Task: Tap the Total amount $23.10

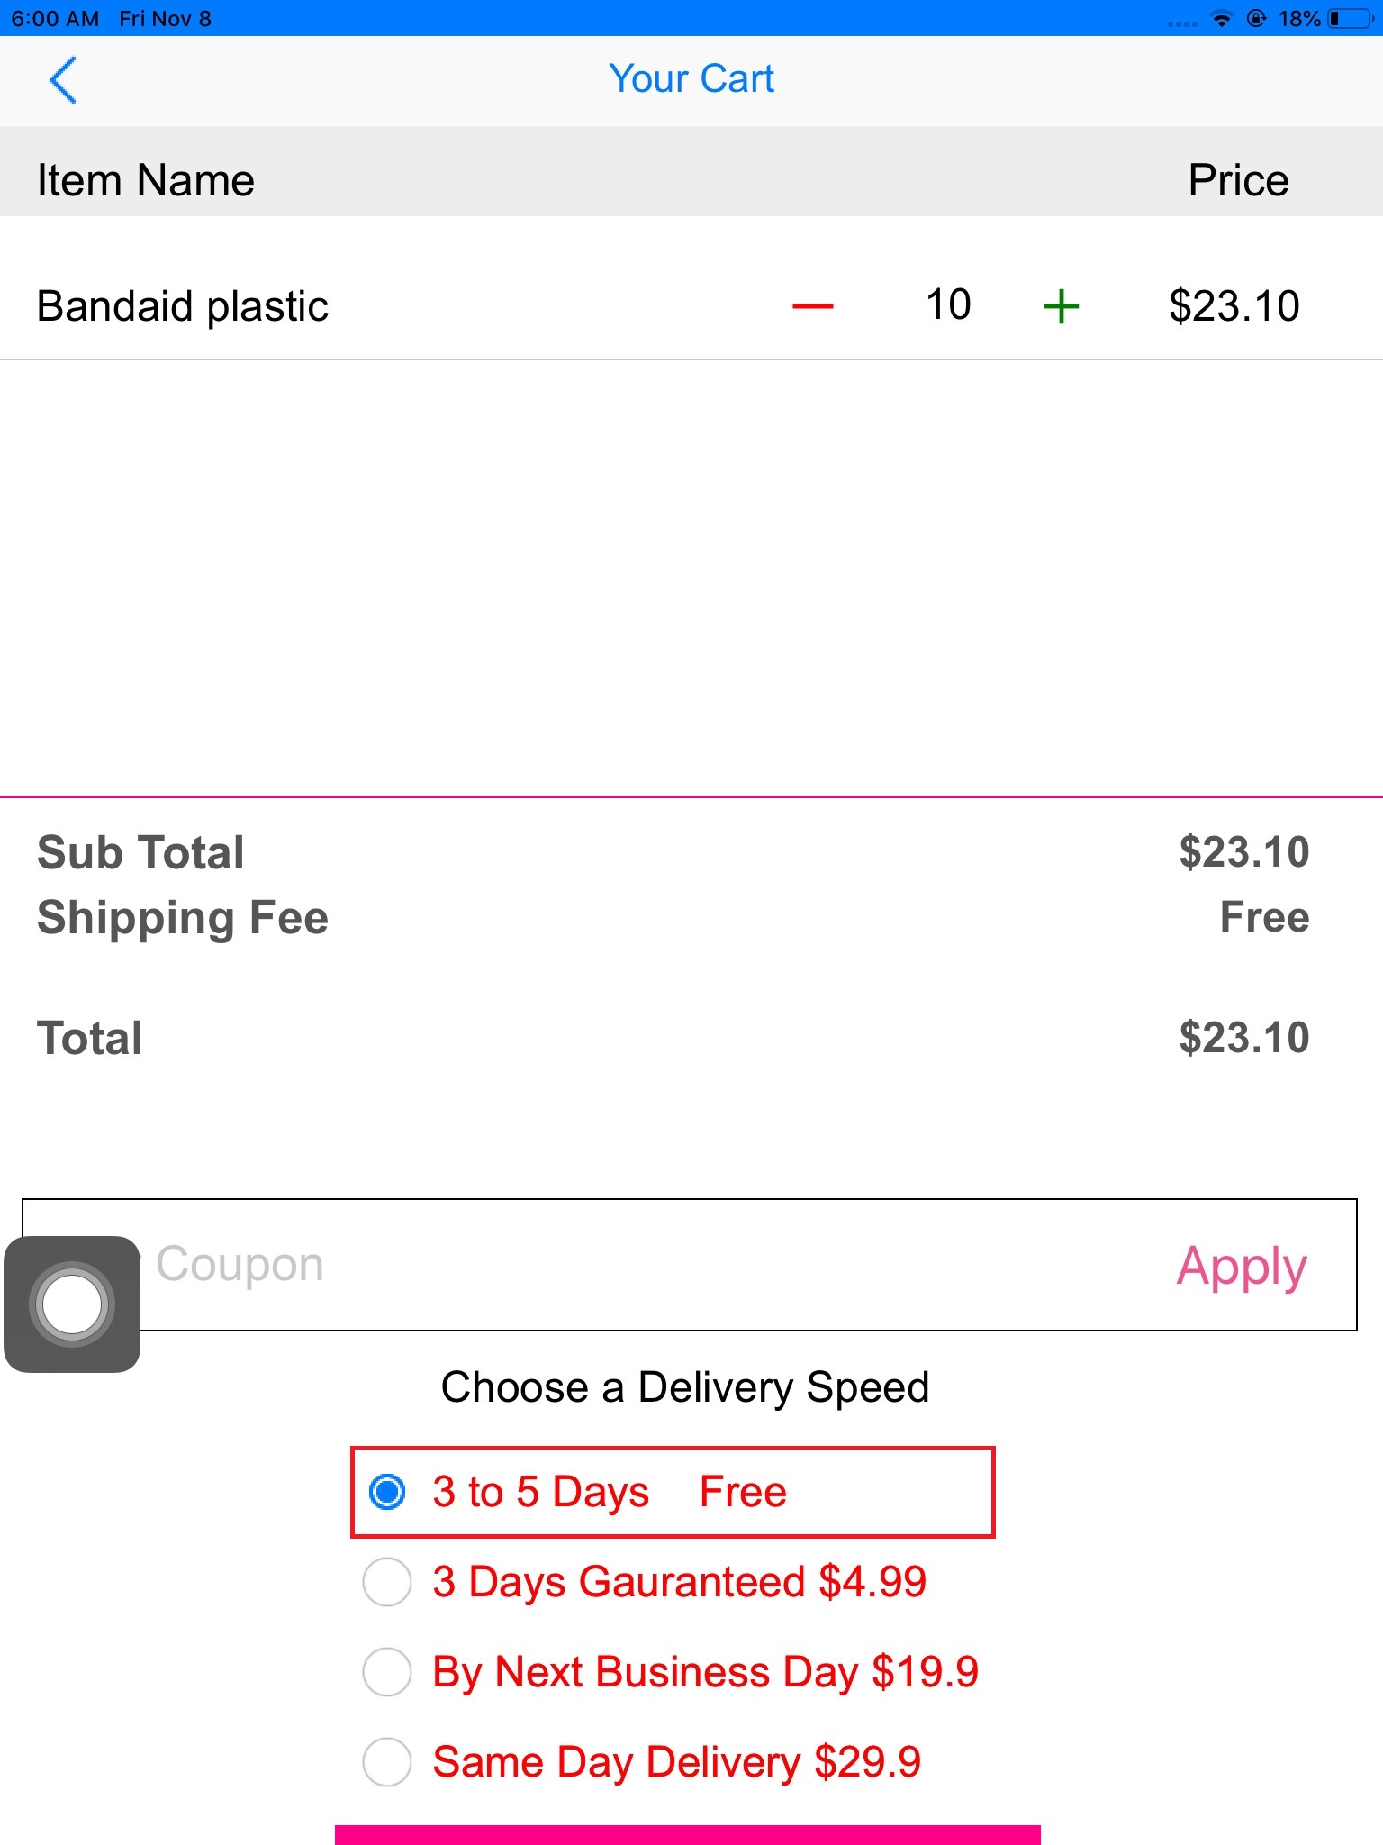Action: coord(1243,1038)
